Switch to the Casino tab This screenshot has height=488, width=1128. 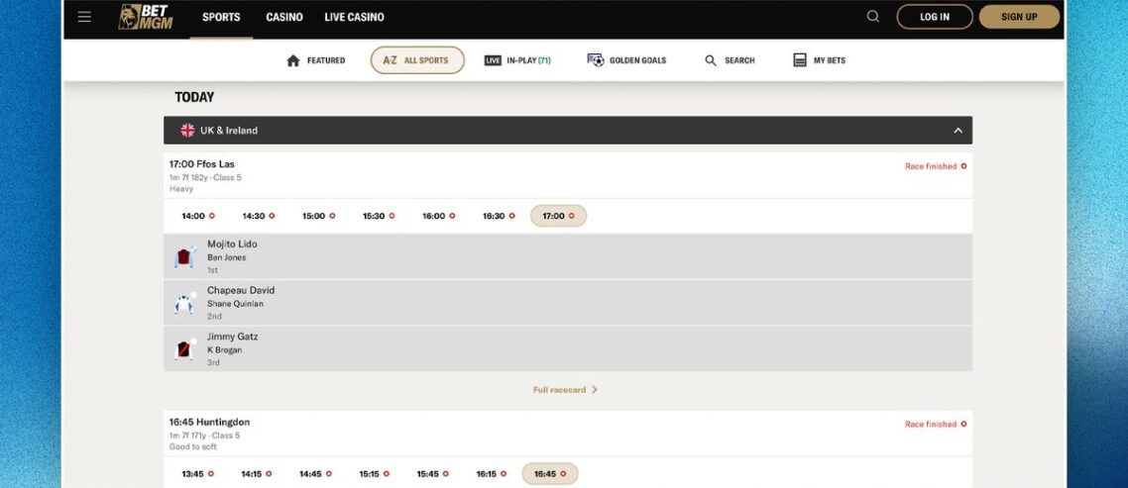(284, 17)
